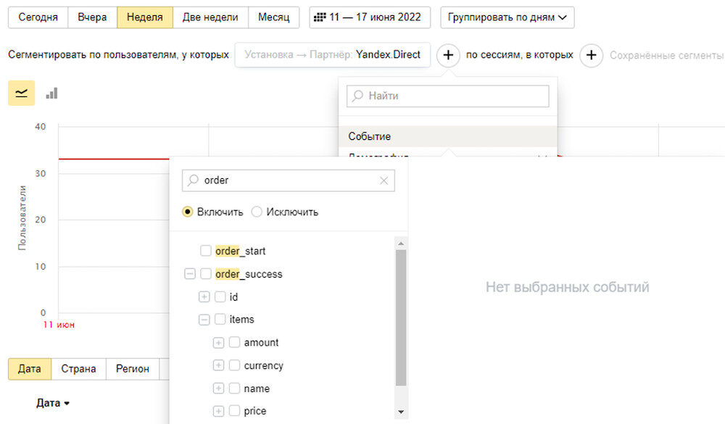Screen dimensions: 725x424
Task: Open Группировать по дням dropdown
Action: [507, 17]
